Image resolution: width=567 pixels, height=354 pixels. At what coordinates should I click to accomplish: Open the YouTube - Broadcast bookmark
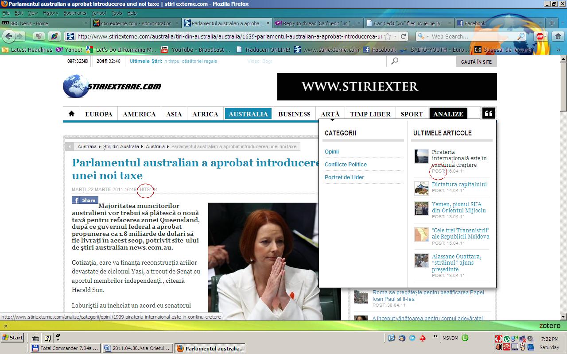click(x=195, y=50)
